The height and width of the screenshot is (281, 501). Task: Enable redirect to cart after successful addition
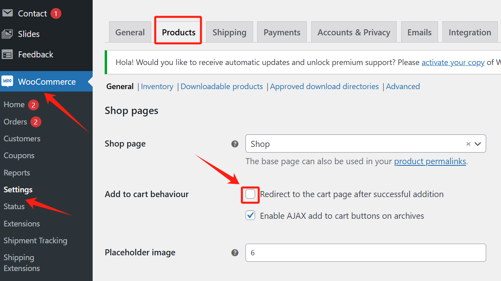coord(250,194)
